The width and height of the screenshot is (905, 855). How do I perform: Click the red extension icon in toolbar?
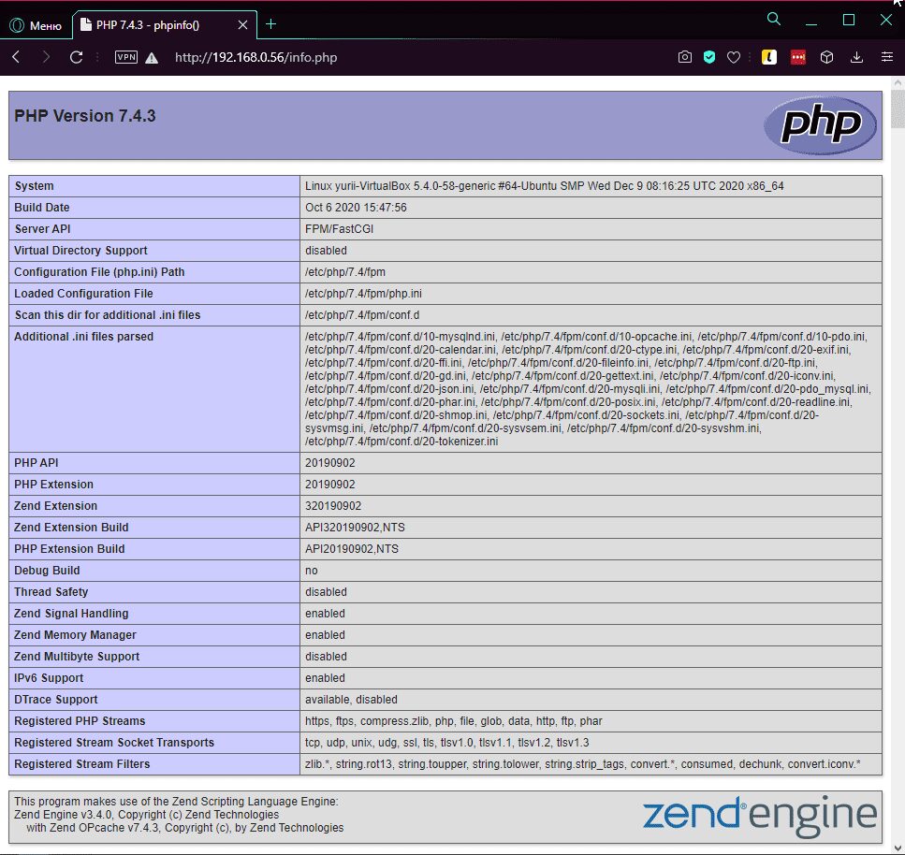[797, 57]
